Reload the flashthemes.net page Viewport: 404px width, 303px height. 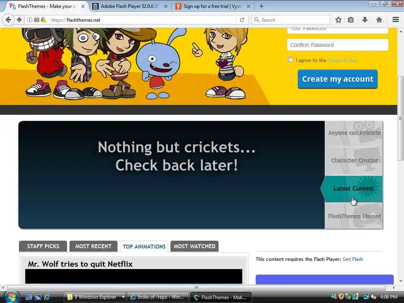[x=242, y=20]
